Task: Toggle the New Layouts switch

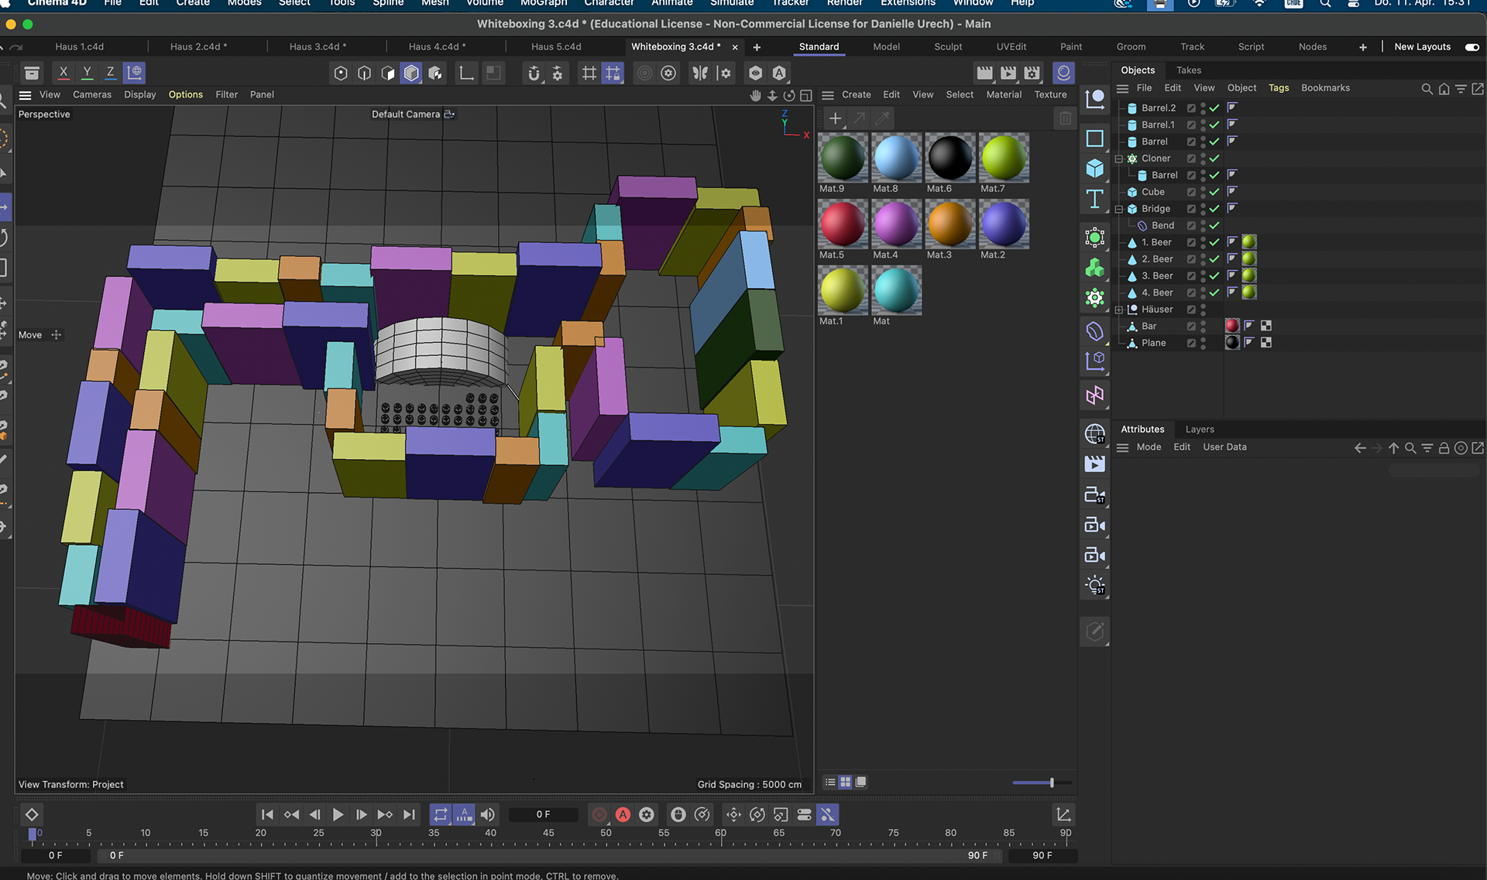Action: [1472, 47]
